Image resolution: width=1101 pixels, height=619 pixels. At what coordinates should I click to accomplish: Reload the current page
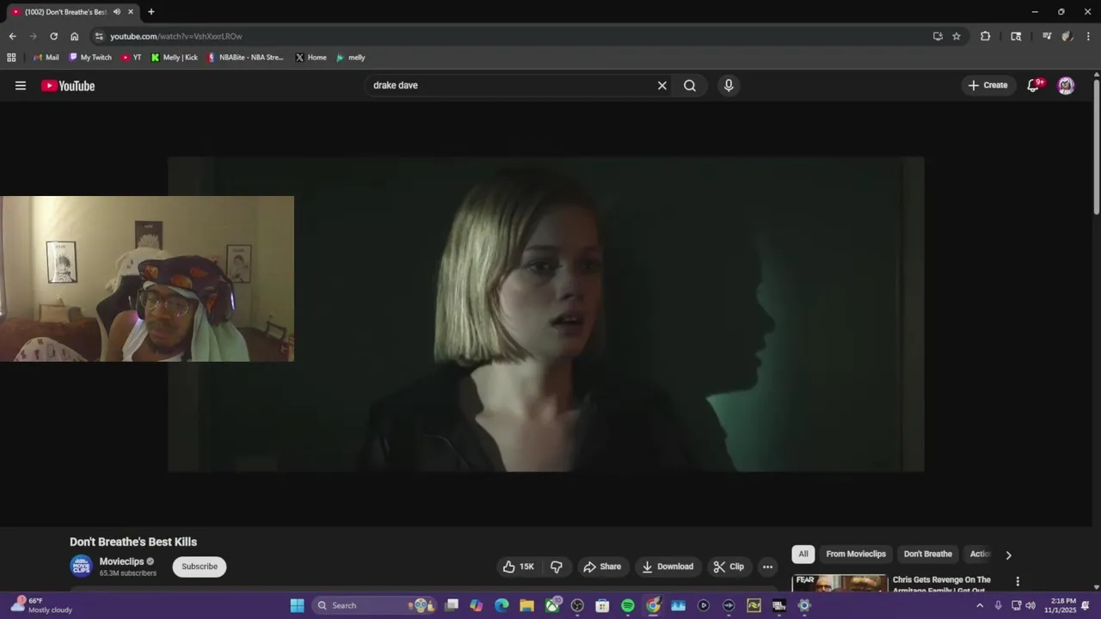(x=53, y=36)
